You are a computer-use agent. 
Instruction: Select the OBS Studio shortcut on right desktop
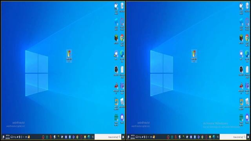(x=241, y=70)
